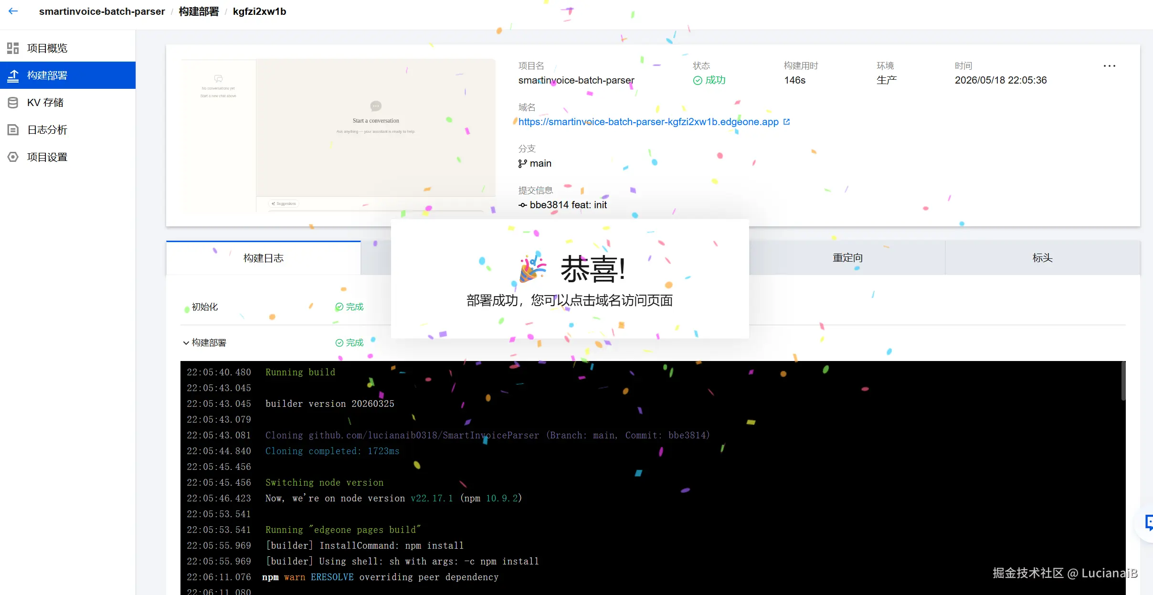The image size is (1153, 595).
Task: Open 项目设置 in the sidebar
Action: pyautogui.click(x=68, y=157)
